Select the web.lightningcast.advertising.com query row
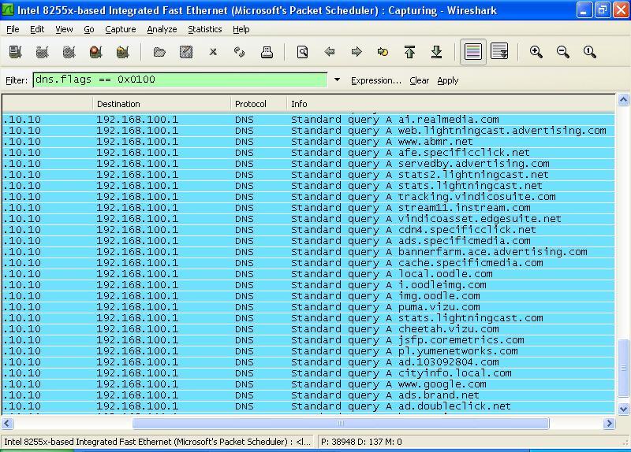This screenshot has width=631, height=452. pyautogui.click(x=308, y=131)
